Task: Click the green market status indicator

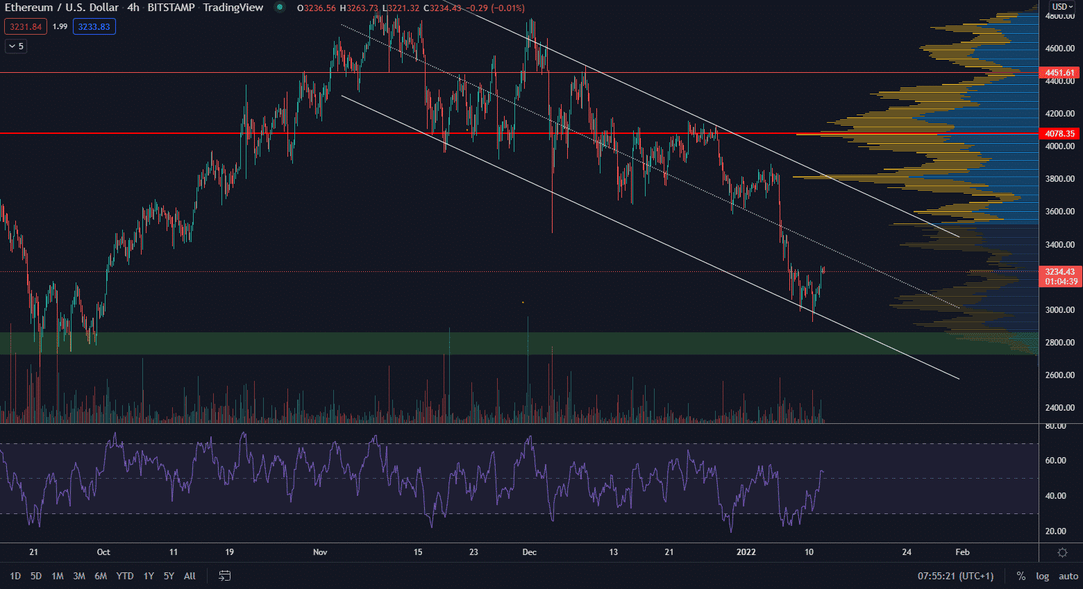Action: click(x=279, y=8)
